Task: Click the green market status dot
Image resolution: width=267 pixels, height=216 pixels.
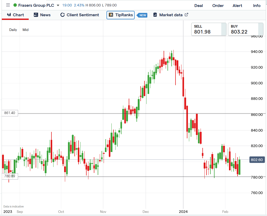Action: [15, 5]
